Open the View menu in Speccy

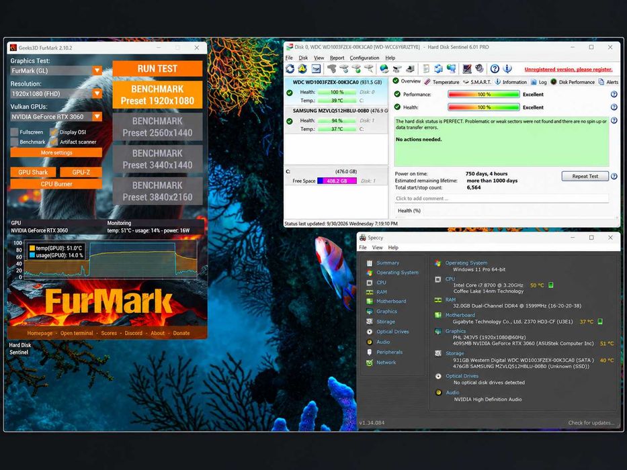point(378,248)
